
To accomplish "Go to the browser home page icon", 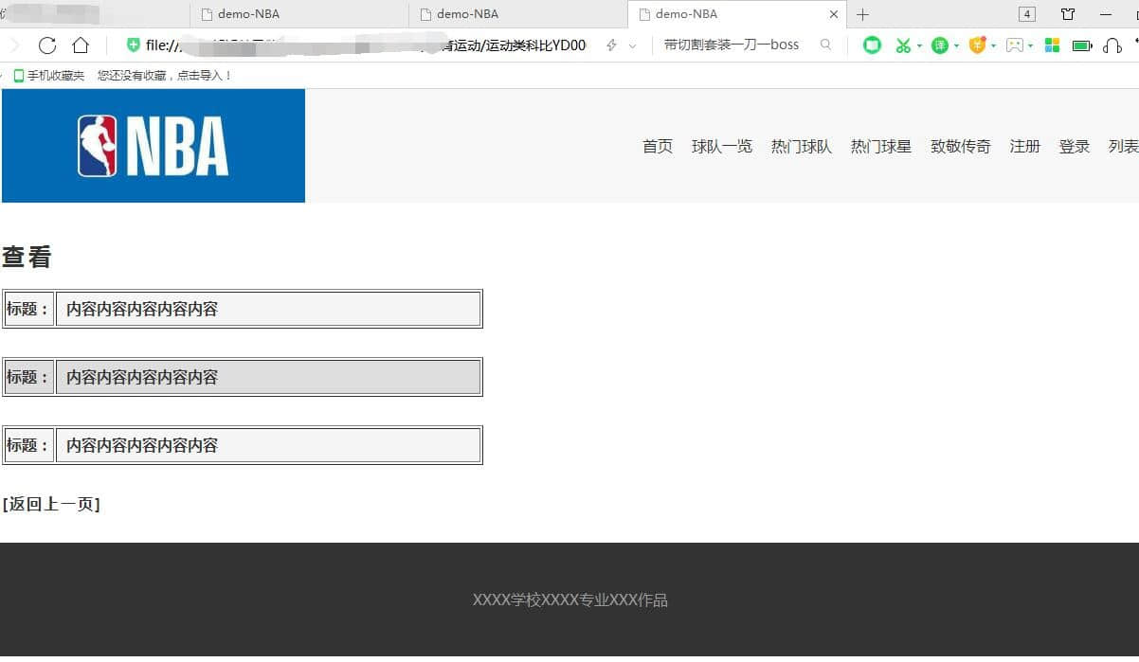I will coord(81,45).
